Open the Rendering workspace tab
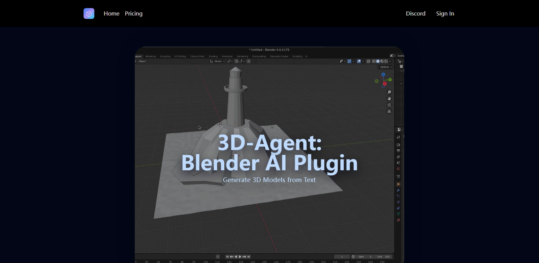 tap(243, 56)
